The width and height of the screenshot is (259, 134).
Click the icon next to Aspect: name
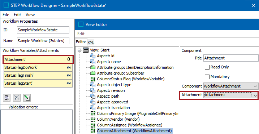click(x=93, y=62)
